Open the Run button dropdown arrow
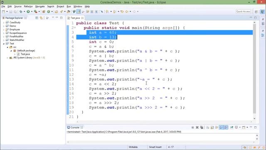 point(32,12)
